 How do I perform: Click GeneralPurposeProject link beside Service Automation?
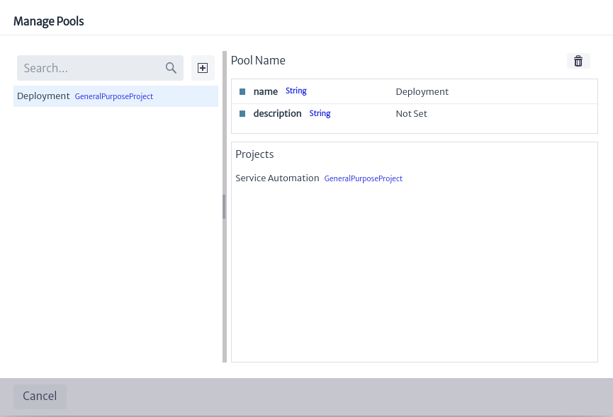[363, 178]
